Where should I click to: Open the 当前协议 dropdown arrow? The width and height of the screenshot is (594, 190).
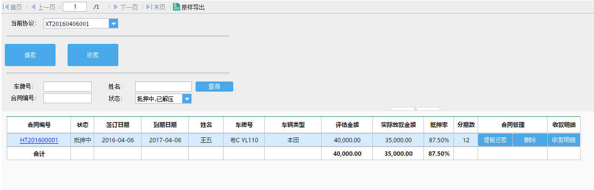click(113, 24)
